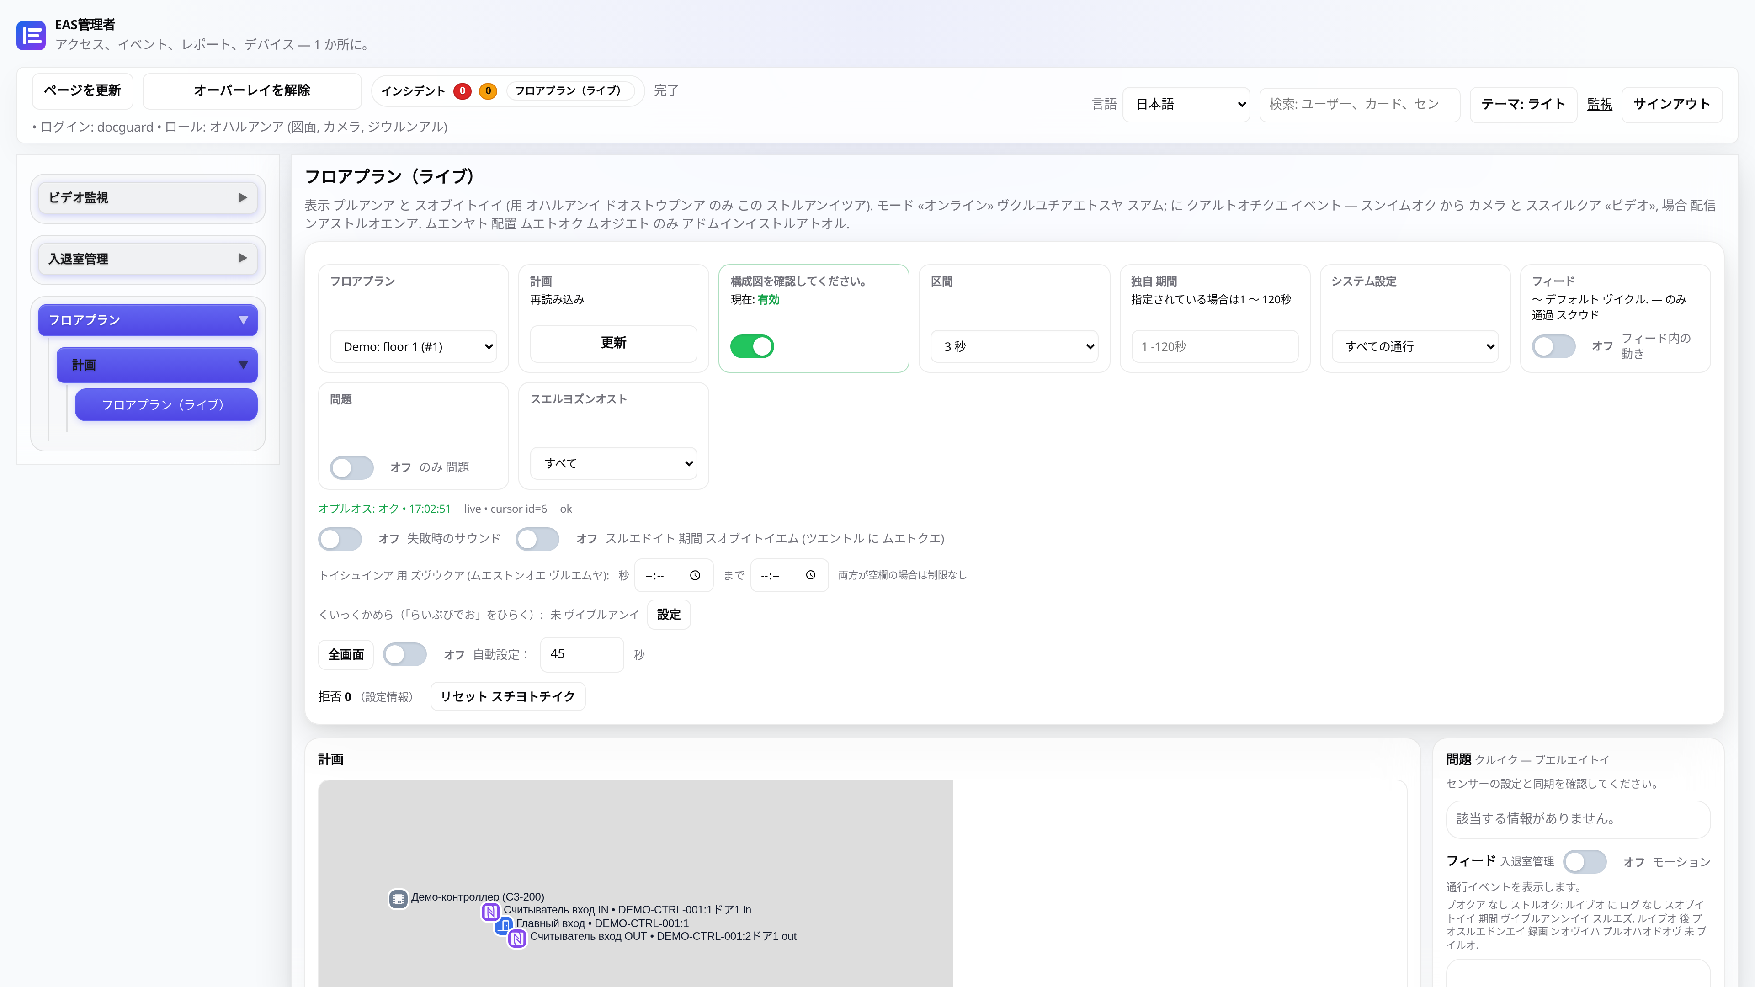Click the 全画面 button
This screenshot has width=1755, height=987.
346,655
